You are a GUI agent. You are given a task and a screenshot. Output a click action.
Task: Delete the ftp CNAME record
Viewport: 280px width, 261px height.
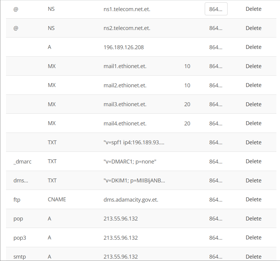point(253,199)
